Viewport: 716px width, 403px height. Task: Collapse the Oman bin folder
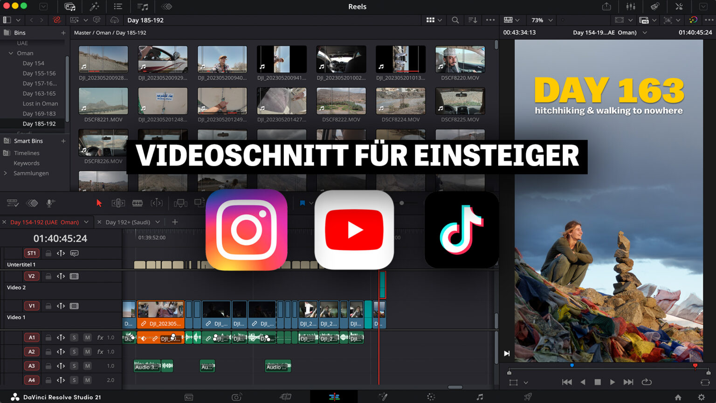[x=11, y=53]
